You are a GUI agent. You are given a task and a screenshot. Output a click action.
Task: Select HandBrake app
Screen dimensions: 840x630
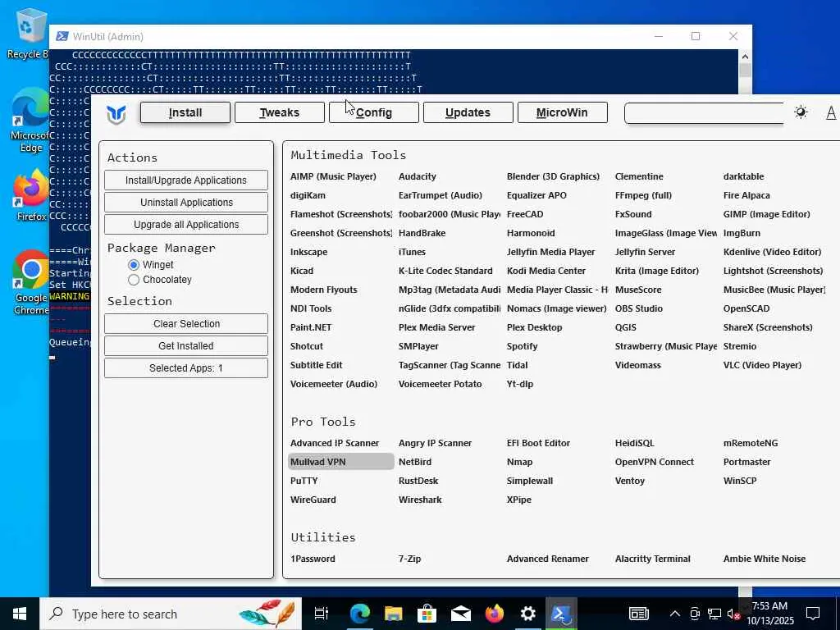click(422, 233)
